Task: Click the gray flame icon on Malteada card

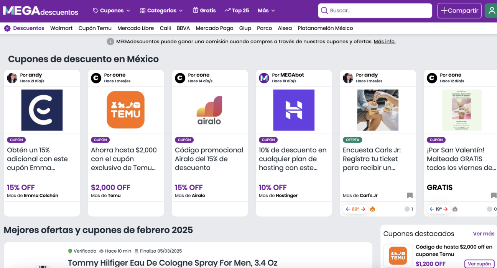Action: (x=455, y=209)
